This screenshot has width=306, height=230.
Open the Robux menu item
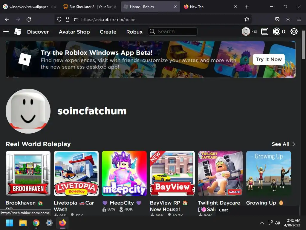[134, 32]
